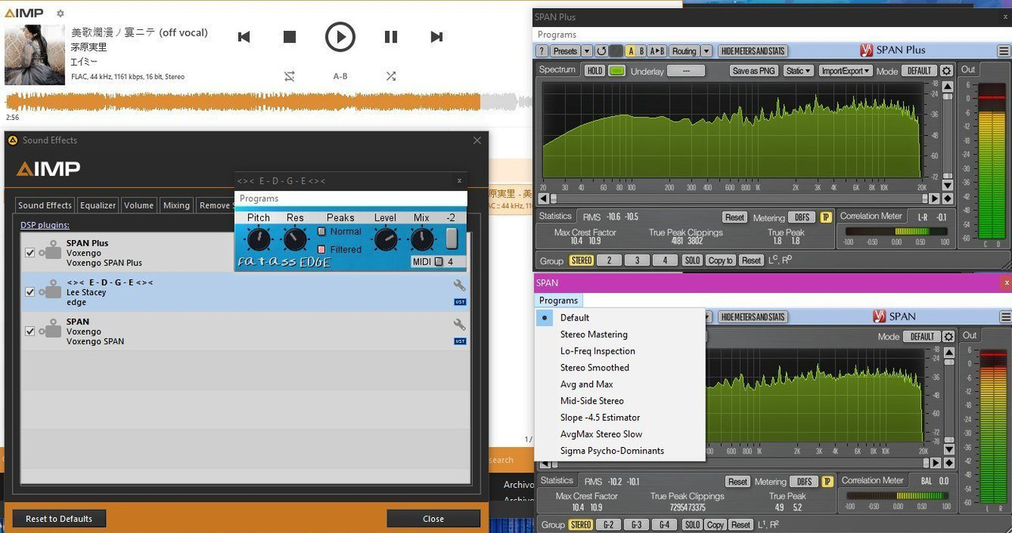Viewport: 1012px width, 533px height.
Task: Switch to Mixing tab
Action: [176, 205]
